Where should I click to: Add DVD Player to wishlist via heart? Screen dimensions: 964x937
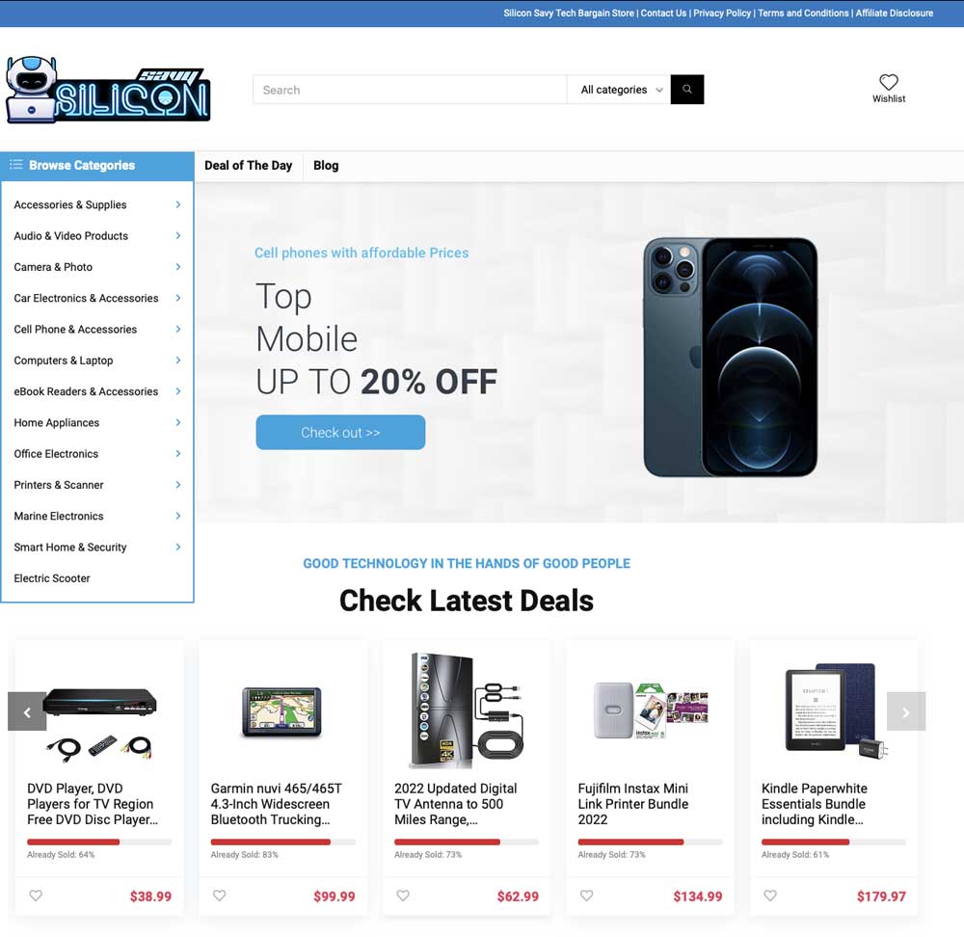pos(36,896)
